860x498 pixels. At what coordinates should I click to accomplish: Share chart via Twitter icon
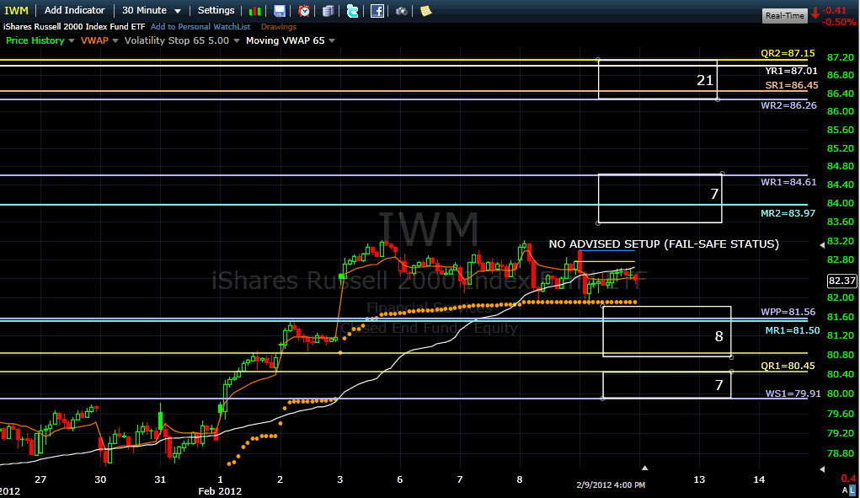click(353, 11)
